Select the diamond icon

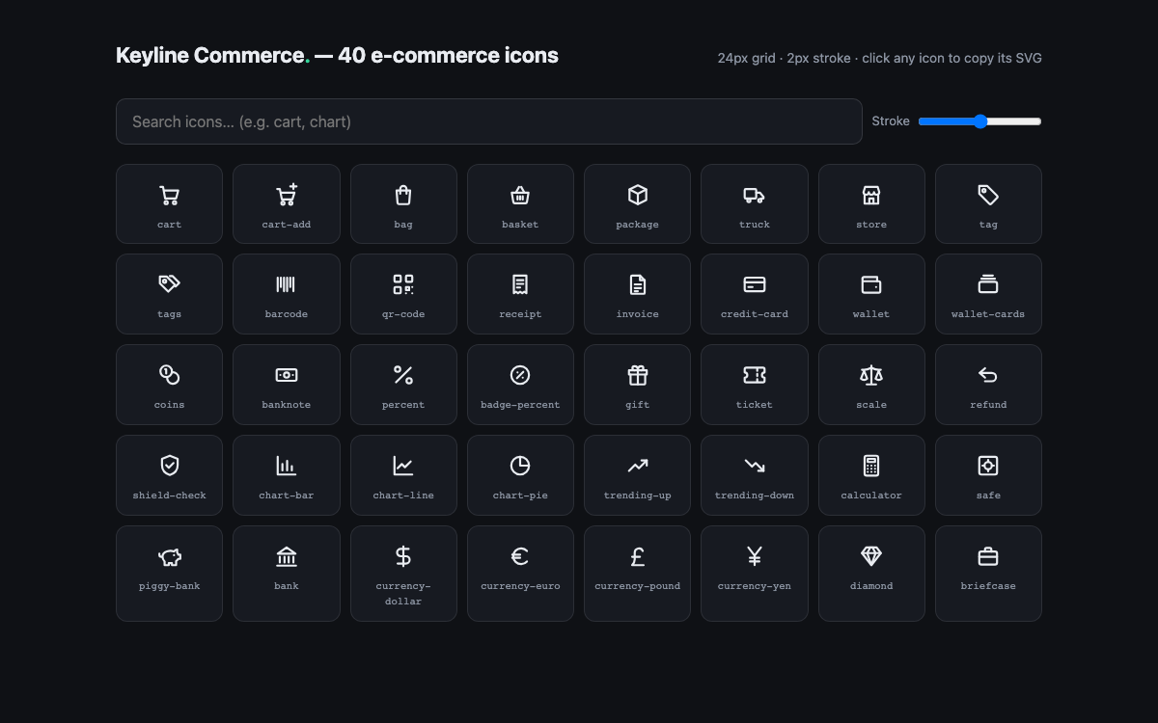click(x=871, y=574)
